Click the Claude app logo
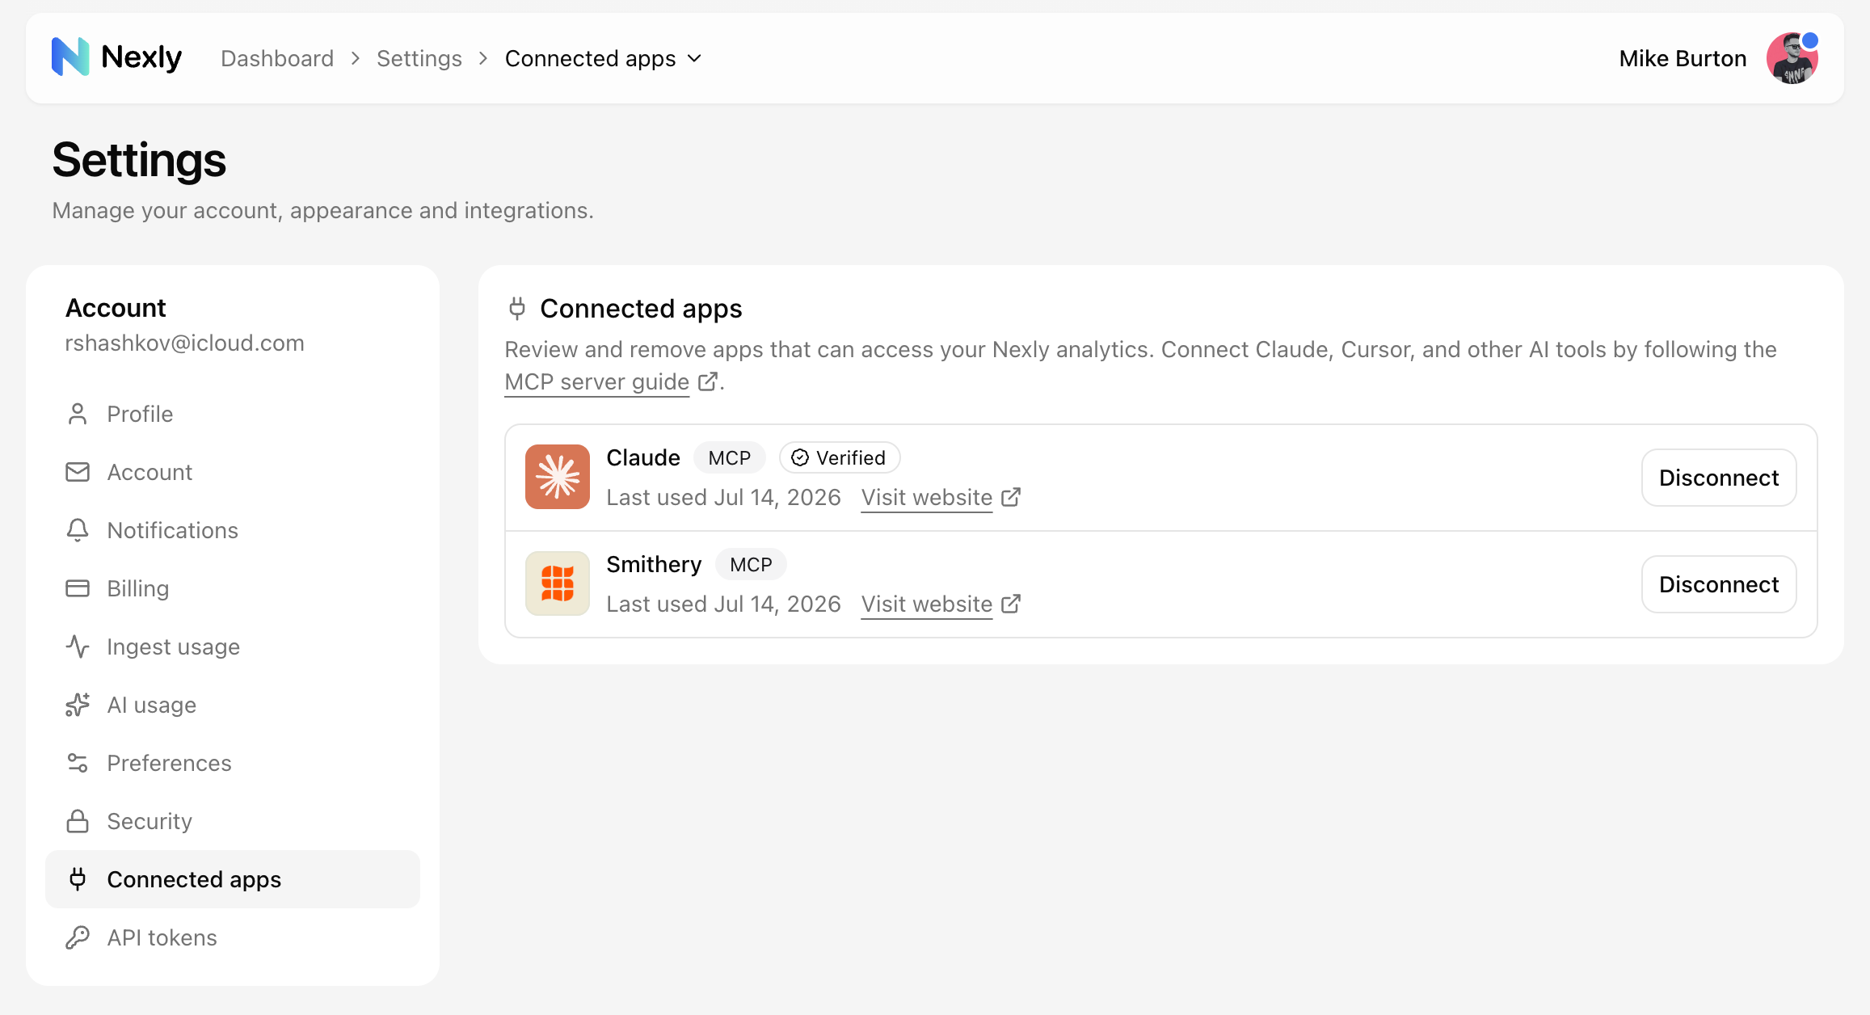The height and width of the screenshot is (1015, 1870). (558, 477)
